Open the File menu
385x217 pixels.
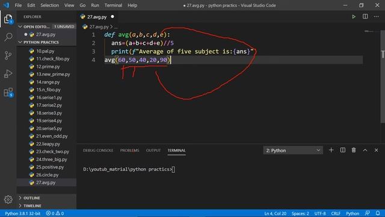tap(18, 5)
